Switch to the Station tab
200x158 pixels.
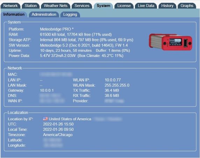click(x=31, y=6)
